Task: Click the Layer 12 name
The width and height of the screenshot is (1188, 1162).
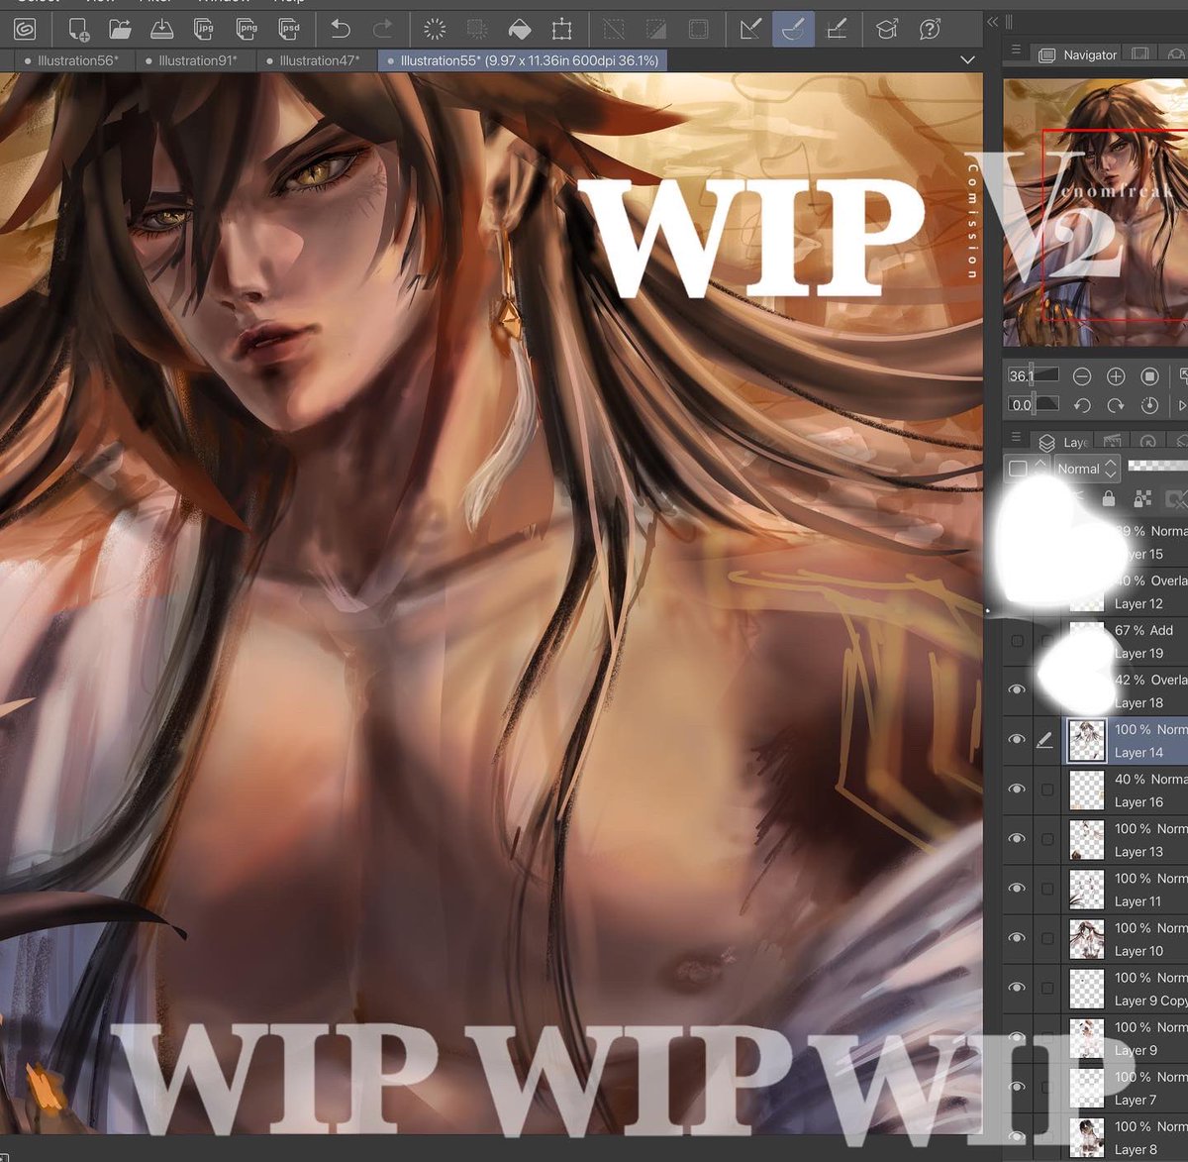Action: point(1138,603)
